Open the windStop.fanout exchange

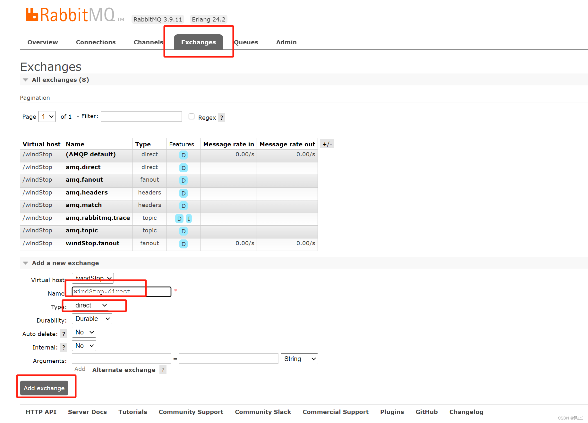coord(93,243)
